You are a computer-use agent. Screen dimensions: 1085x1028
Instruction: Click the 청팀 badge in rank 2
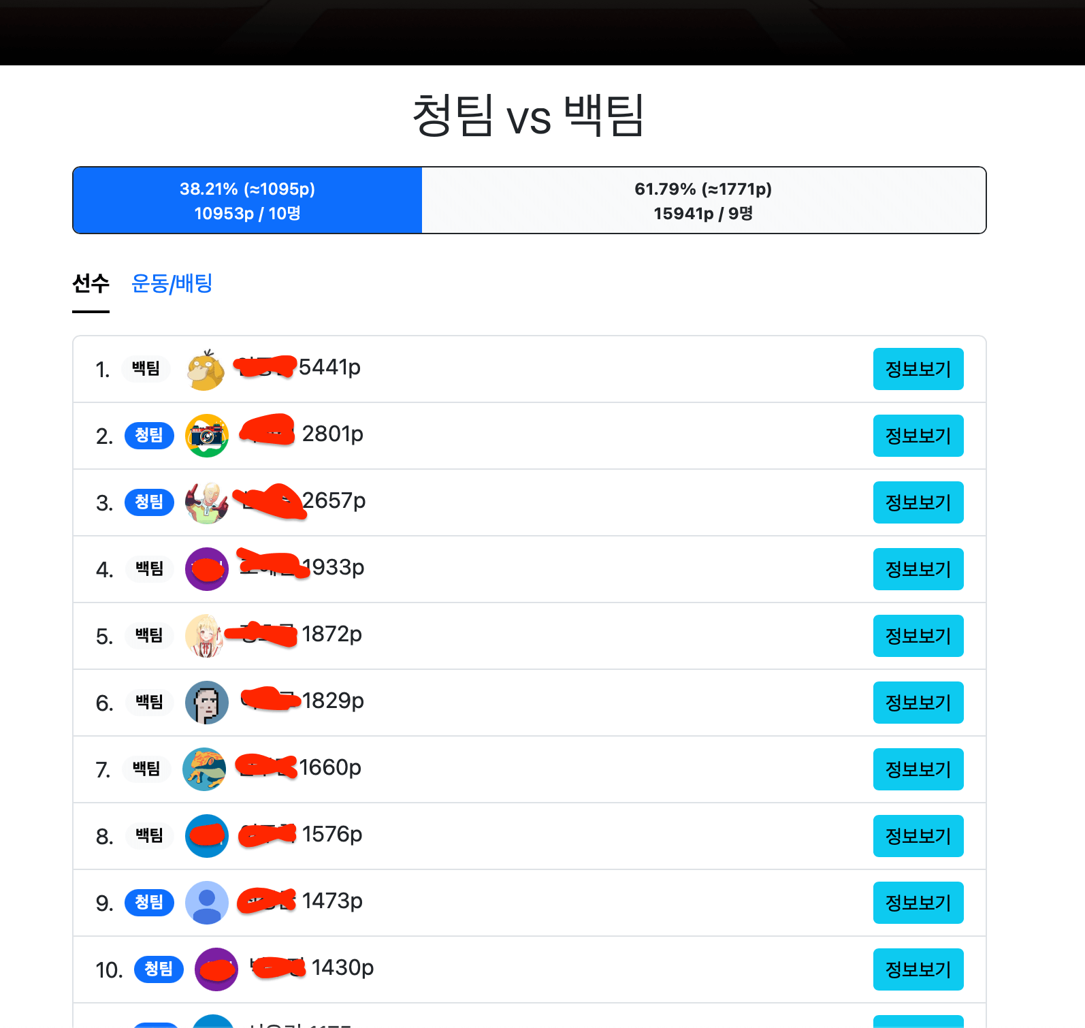pyautogui.click(x=149, y=436)
